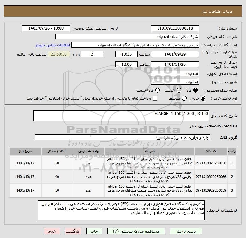This screenshot has height=238, width=246.
Task: Click the unit عدد in row 2
Action: (x=88, y=177)
